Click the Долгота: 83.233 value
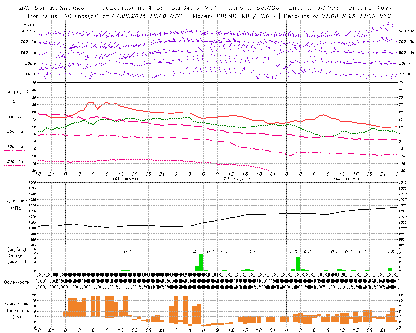Screen dimensions: 416x333 click(x=253, y=8)
